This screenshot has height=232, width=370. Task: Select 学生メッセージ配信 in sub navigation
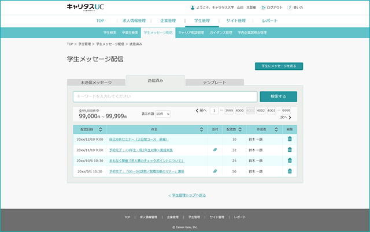[x=158, y=33]
